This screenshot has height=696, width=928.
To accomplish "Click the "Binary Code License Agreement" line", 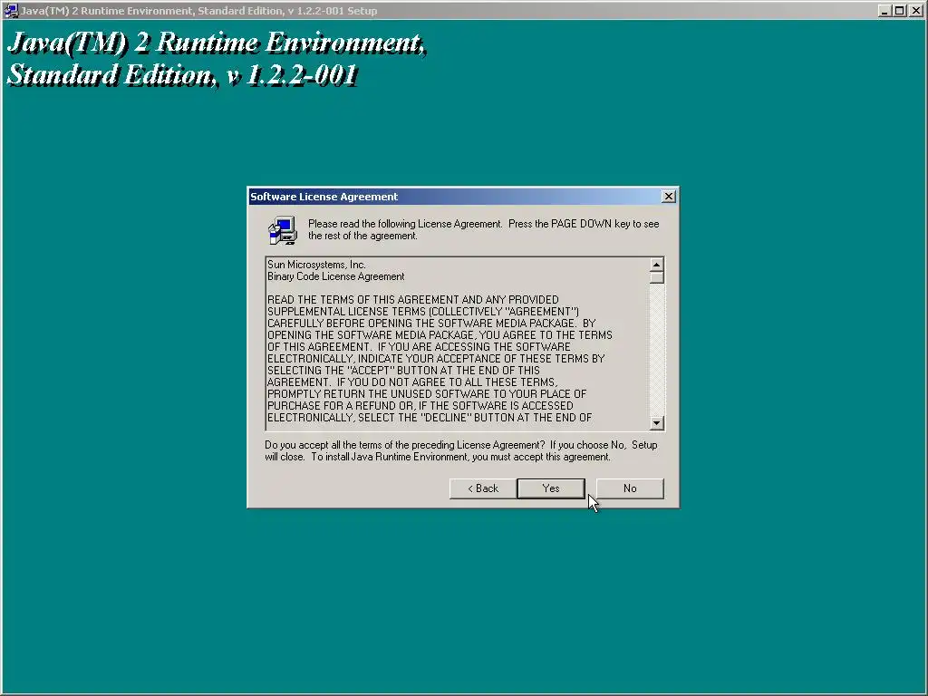I will click(x=335, y=276).
